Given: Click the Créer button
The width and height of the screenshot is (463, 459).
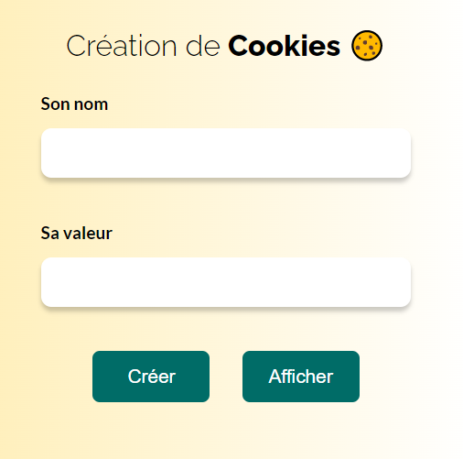Looking at the screenshot, I should click(x=151, y=377).
